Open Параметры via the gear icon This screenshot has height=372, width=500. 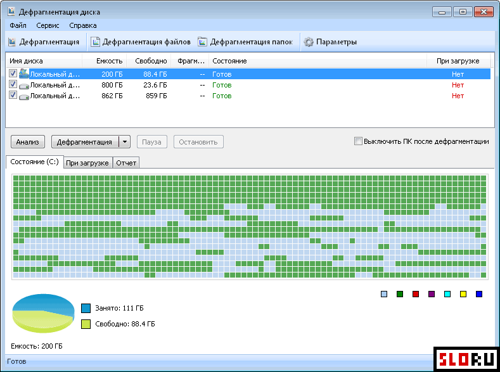click(309, 42)
